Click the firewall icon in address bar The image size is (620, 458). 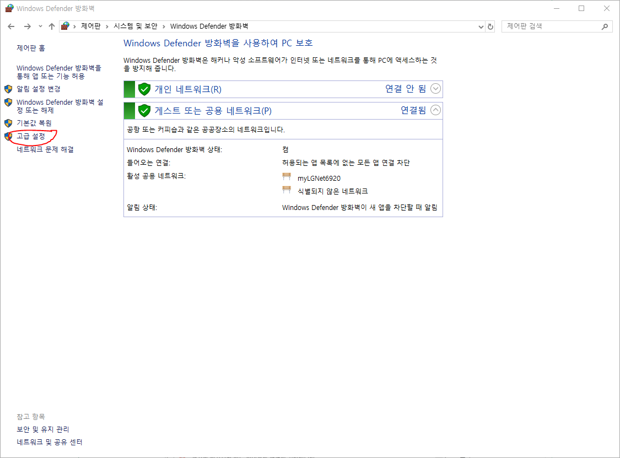tap(66, 26)
